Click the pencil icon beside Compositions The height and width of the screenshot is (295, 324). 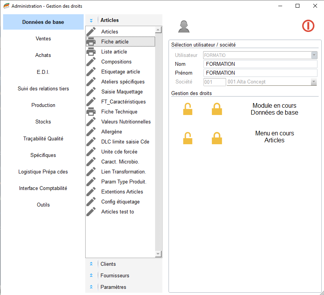point(91,62)
